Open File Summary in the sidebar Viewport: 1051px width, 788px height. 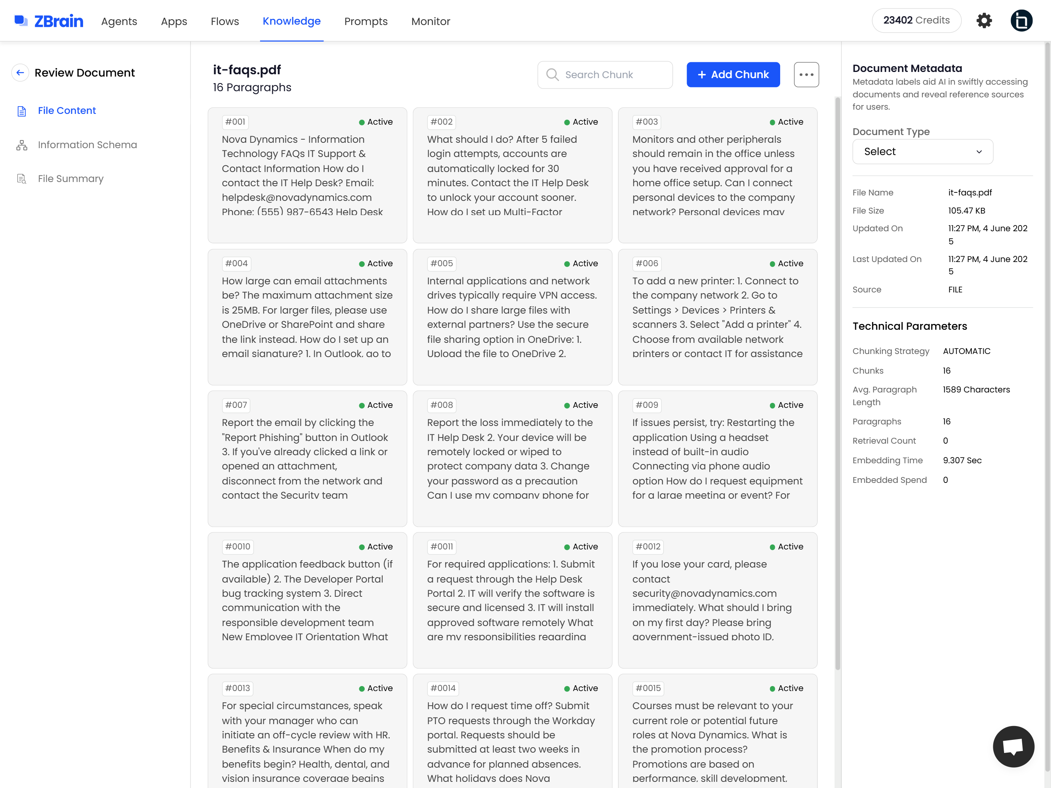click(71, 179)
